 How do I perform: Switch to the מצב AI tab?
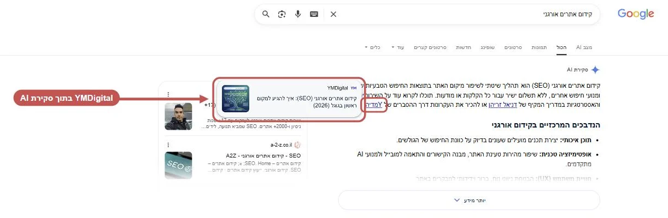point(584,47)
